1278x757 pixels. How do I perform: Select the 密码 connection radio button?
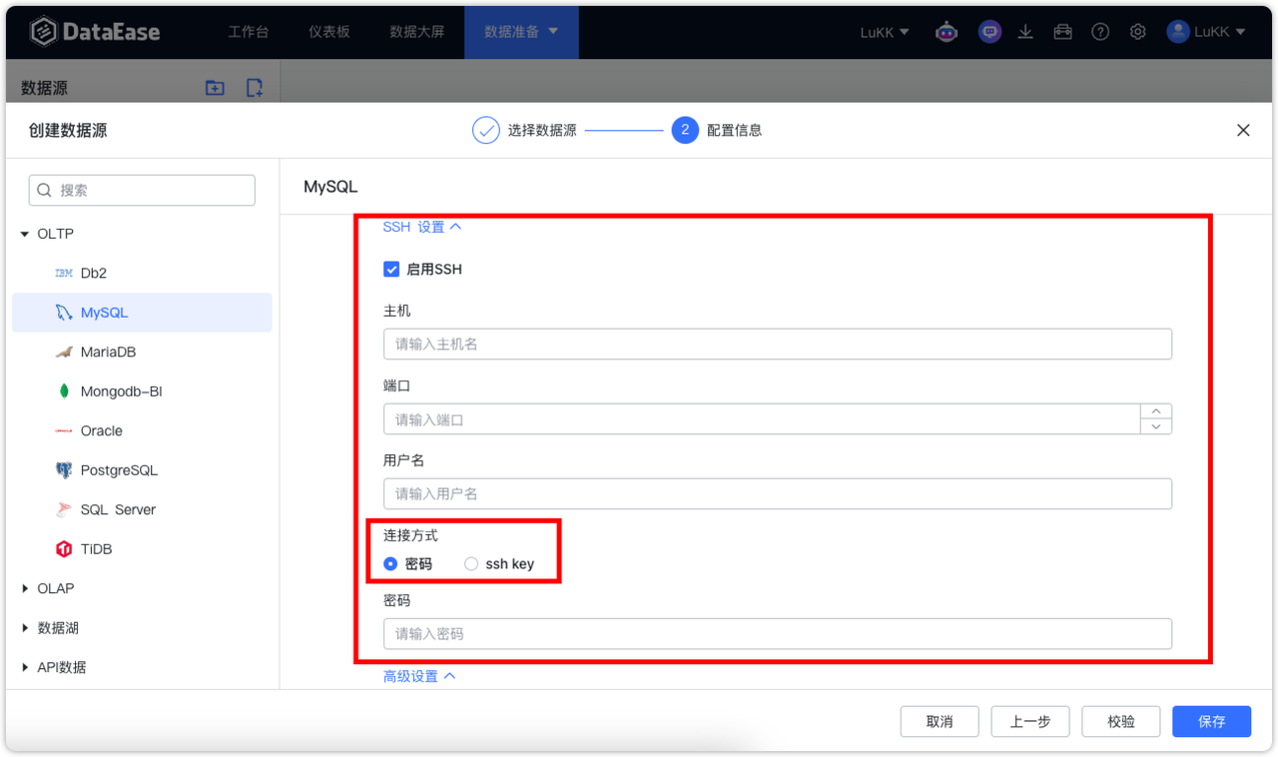tap(390, 564)
